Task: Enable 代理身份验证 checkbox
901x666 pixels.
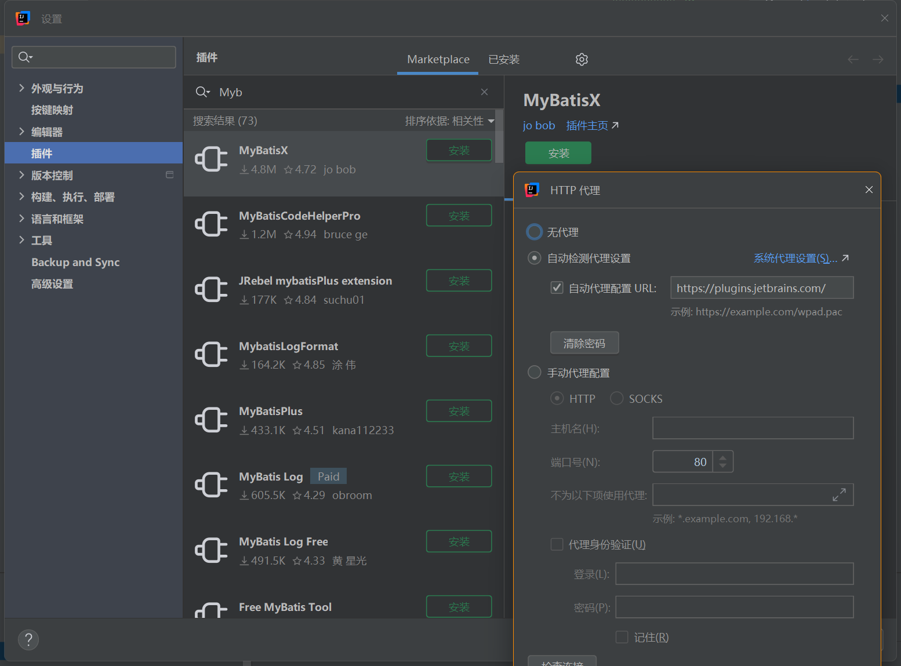Action: point(557,544)
